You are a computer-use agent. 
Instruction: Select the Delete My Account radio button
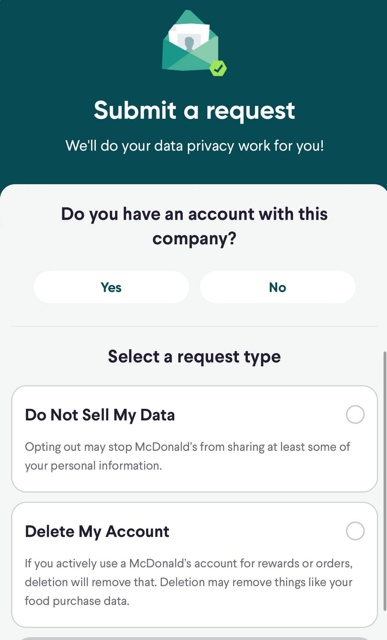355,531
